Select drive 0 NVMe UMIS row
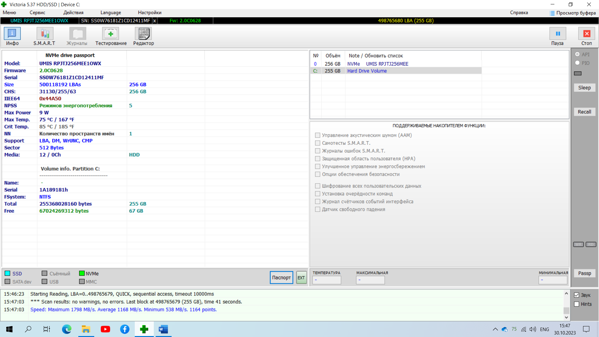This screenshot has height=337, width=599. 396,64
